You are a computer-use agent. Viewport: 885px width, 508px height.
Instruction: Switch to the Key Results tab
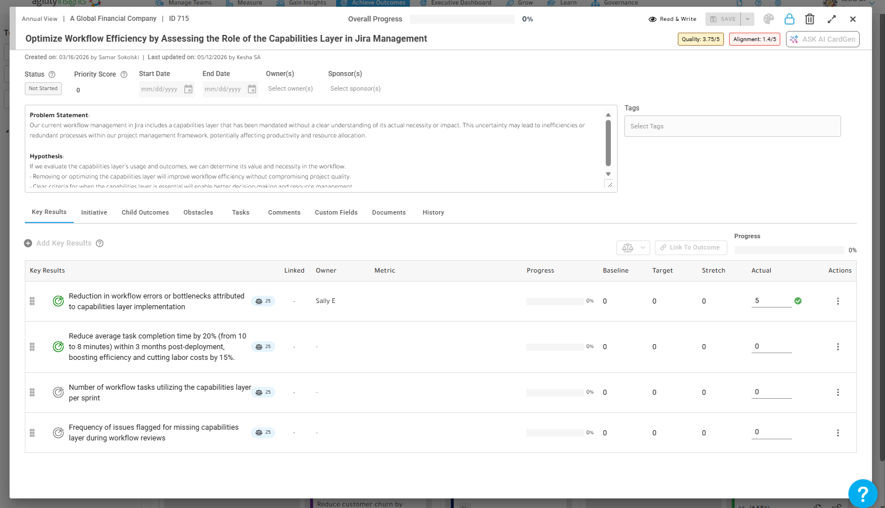49,212
